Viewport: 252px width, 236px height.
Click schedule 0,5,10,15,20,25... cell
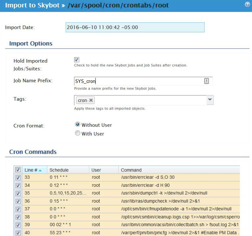[x=68, y=193]
